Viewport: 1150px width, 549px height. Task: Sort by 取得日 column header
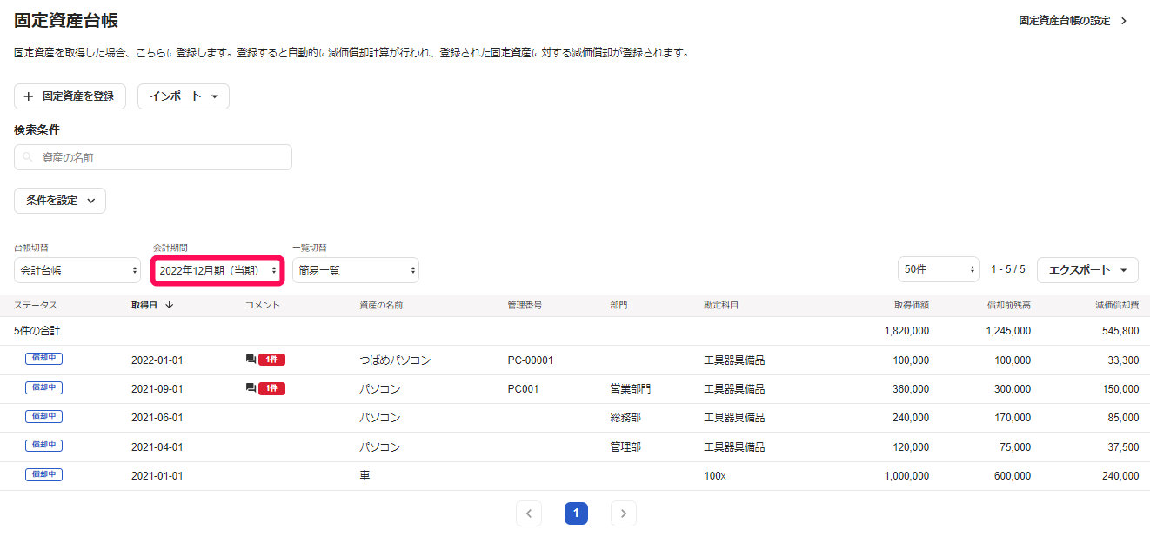(x=144, y=305)
